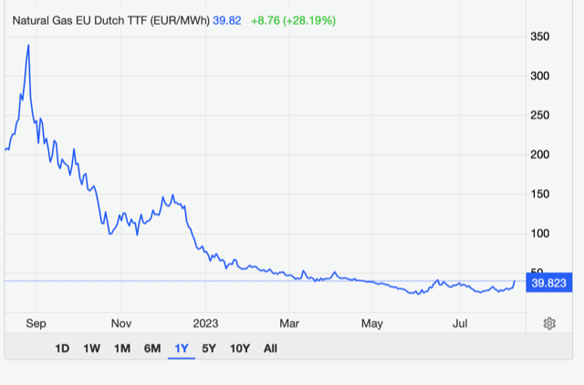Screen dimensions: 584x385
Task: Select the active 1Y range tab
Action: pyautogui.click(x=182, y=349)
